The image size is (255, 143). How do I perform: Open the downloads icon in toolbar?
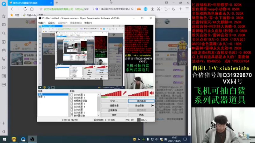[x=152, y=9]
